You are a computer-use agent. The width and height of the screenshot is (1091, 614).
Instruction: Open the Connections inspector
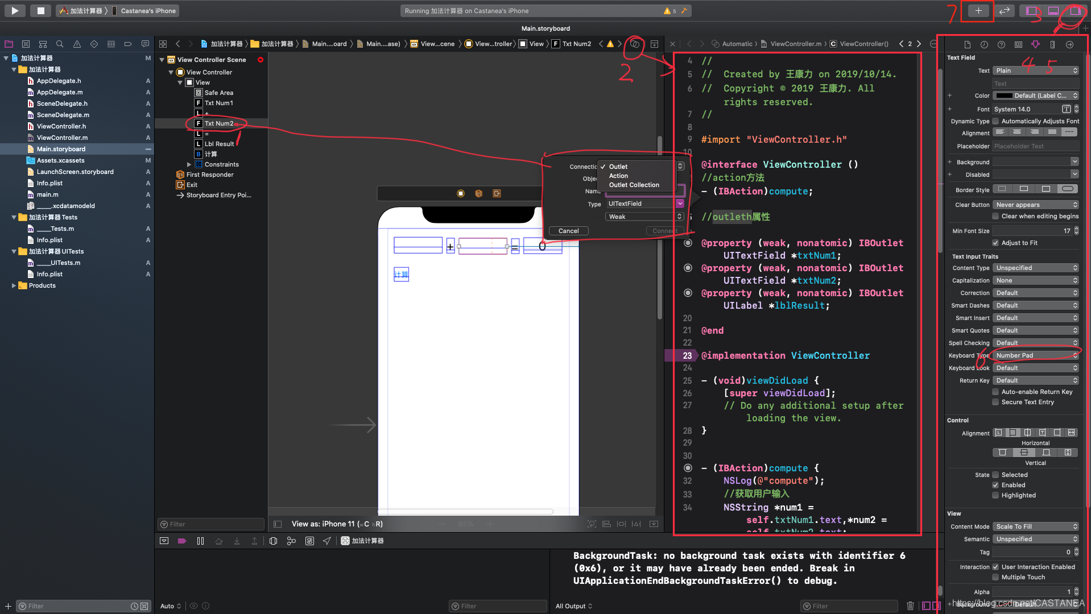1070,44
